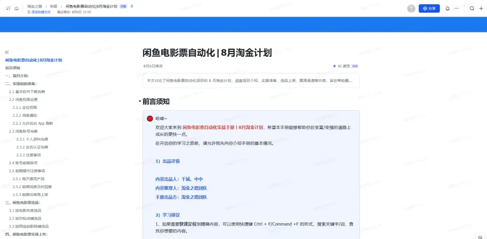487x239 pixels.
Task: Click the 外部 external tag
Action: [x=123, y=6]
